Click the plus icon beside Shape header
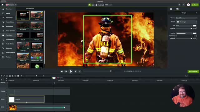The height and width of the screenshot is (112, 200). click(196, 13)
